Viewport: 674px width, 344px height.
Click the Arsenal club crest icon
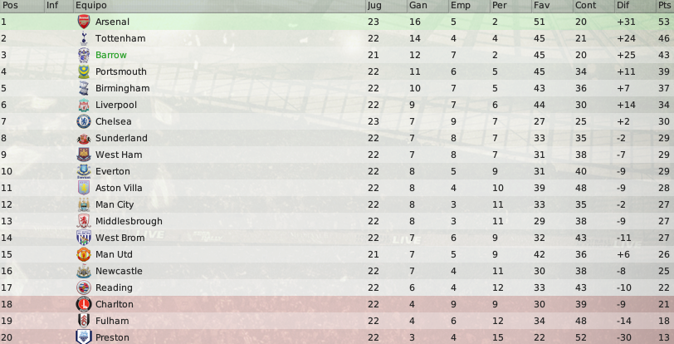[84, 22]
